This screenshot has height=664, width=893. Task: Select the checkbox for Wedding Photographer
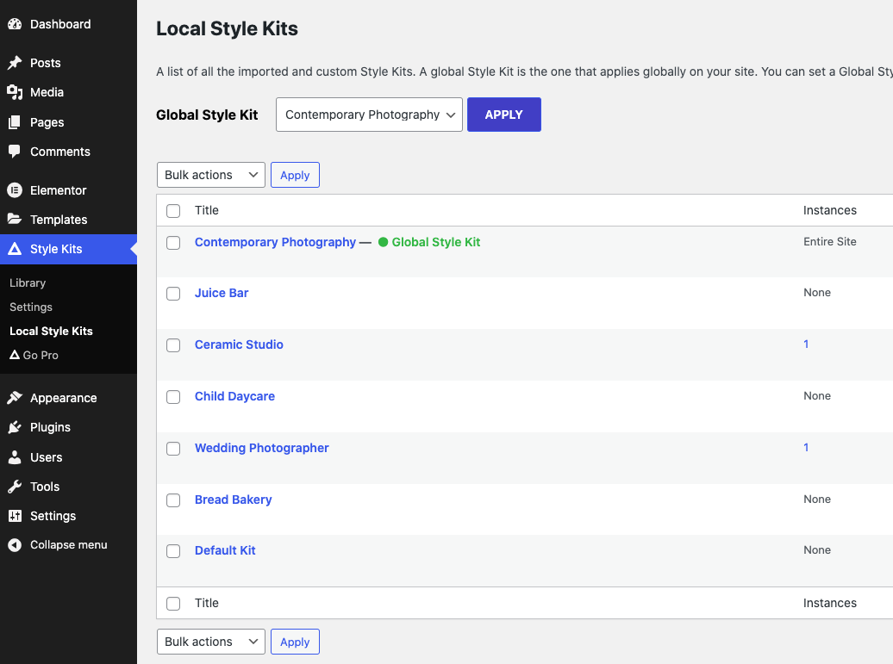click(173, 448)
